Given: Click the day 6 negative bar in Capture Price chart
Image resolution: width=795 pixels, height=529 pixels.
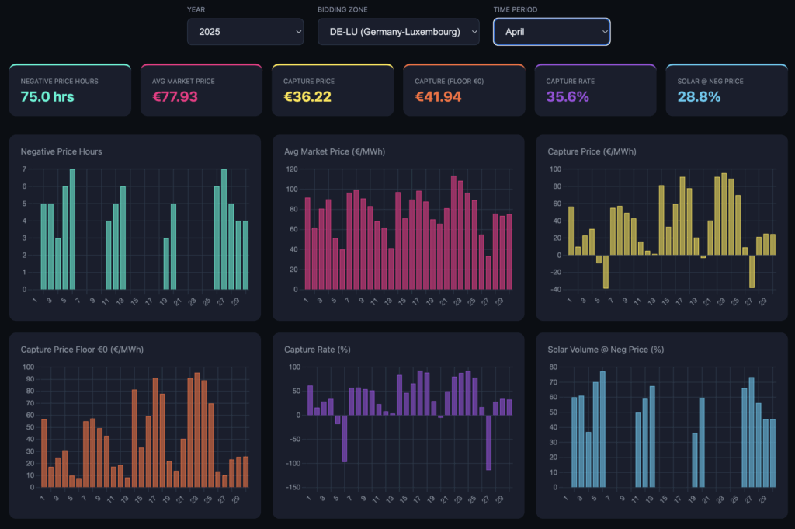Looking at the screenshot, I should [606, 272].
